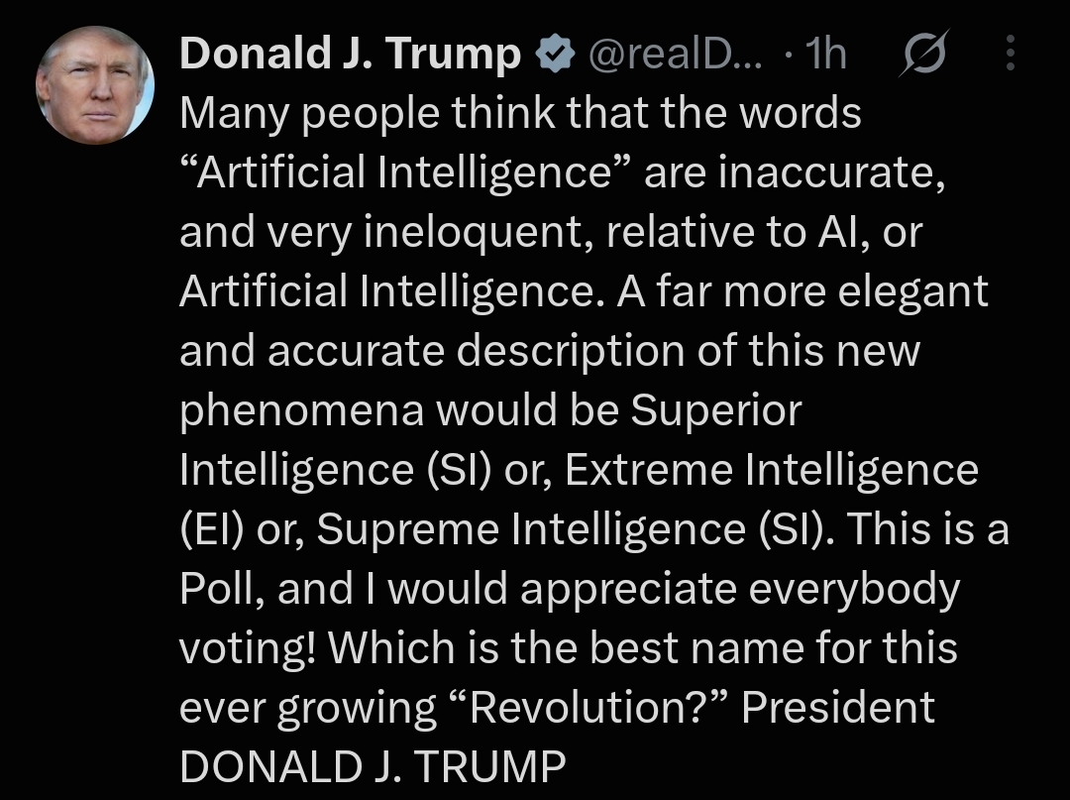
Task: Open the three-dot more options menu
Action: pyautogui.click(x=1011, y=54)
